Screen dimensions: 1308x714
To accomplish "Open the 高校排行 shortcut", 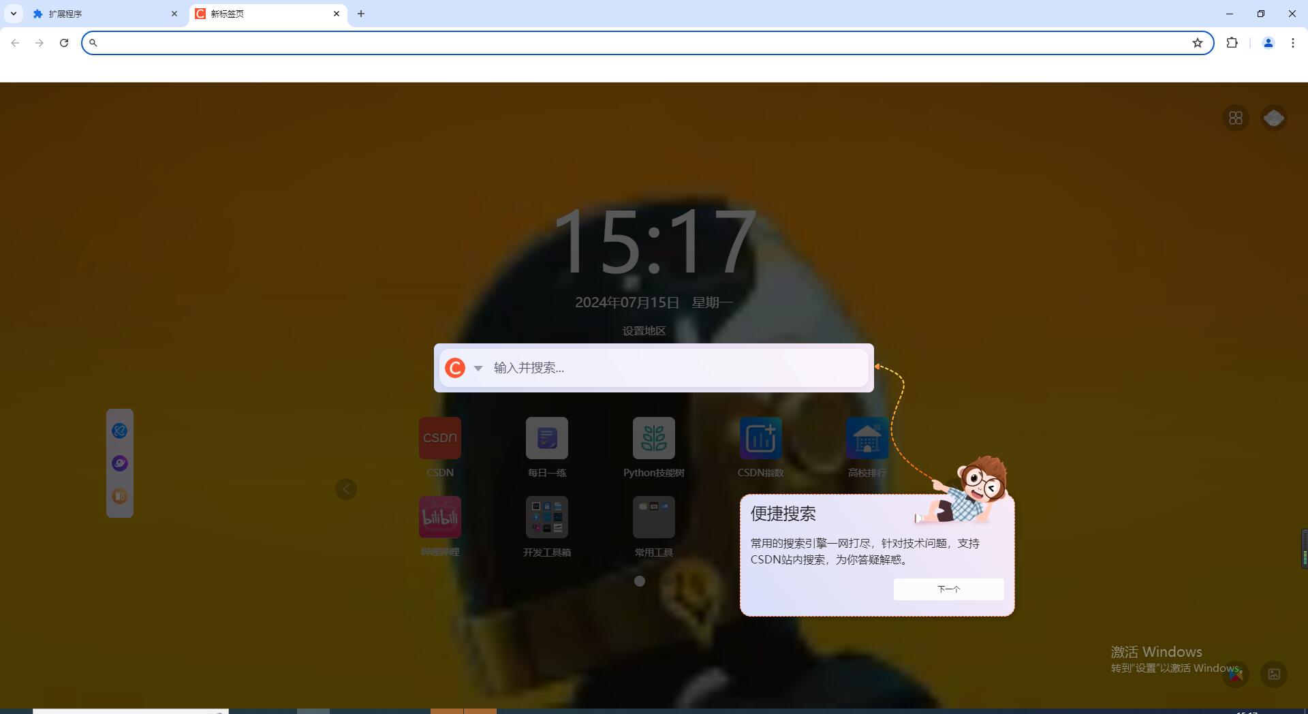I will point(867,438).
